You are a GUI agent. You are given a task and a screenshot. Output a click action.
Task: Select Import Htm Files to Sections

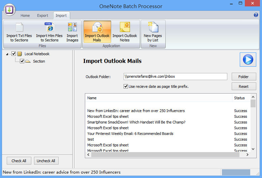coord(49,32)
